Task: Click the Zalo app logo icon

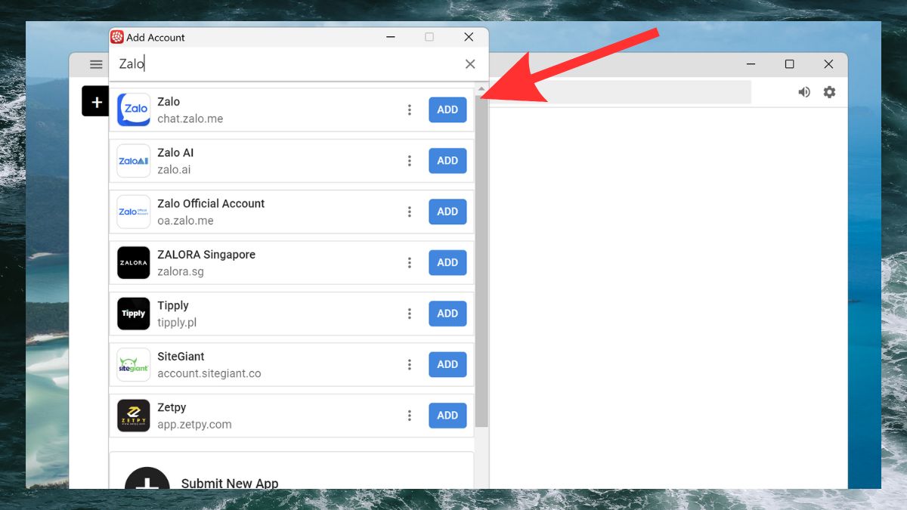Action: pyautogui.click(x=134, y=110)
